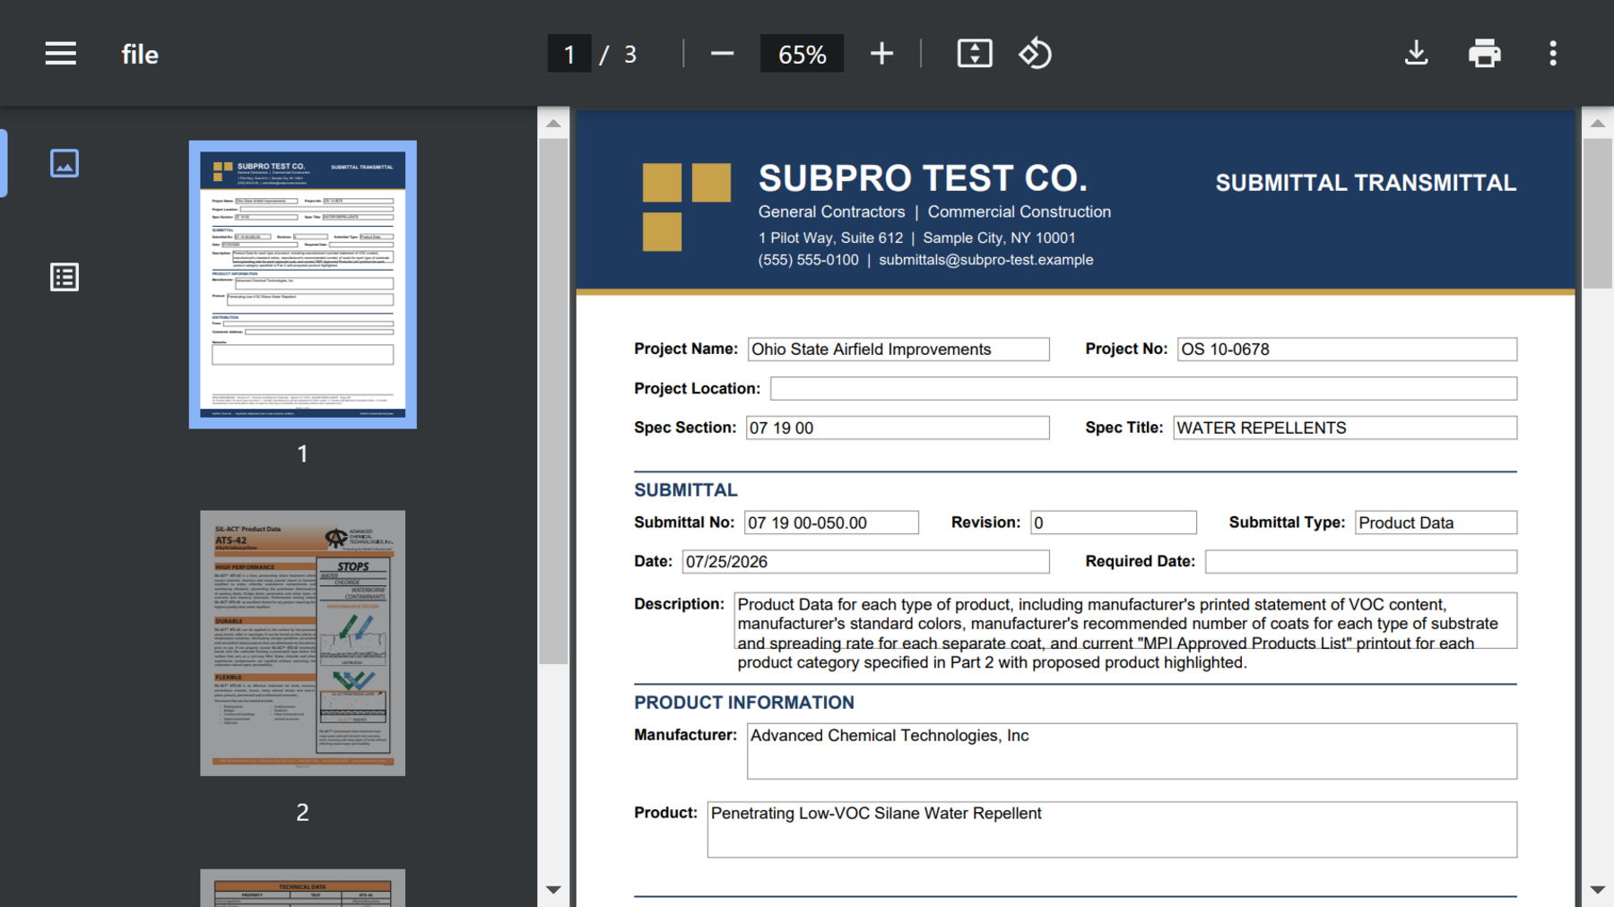Image resolution: width=1614 pixels, height=907 pixels.
Task: Click the submittals@subpro-test.example email text
Action: pos(985,260)
